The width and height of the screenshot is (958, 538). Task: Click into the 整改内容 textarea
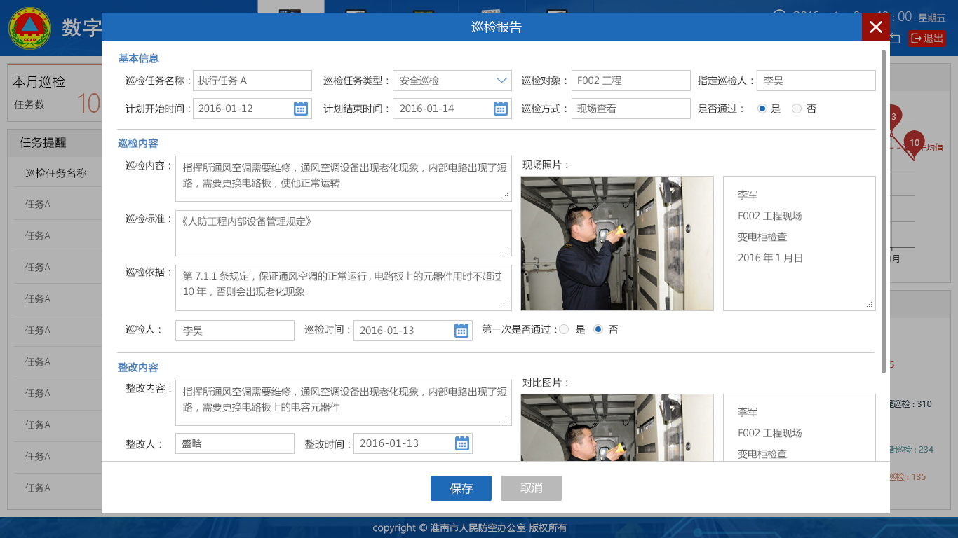[344, 403]
